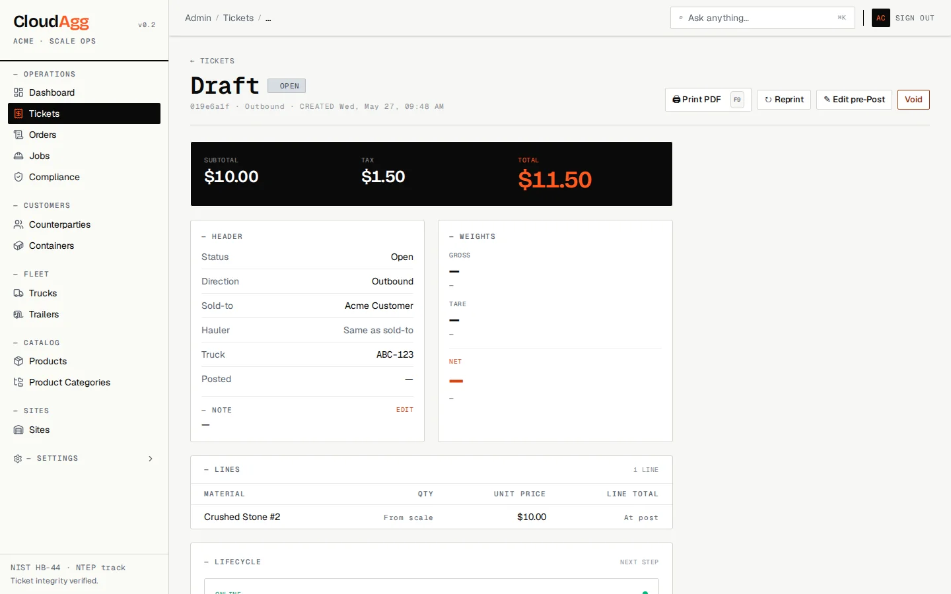Click the $1.50 tax amount
Image resolution: width=951 pixels, height=594 pixels.
(383, 177)
